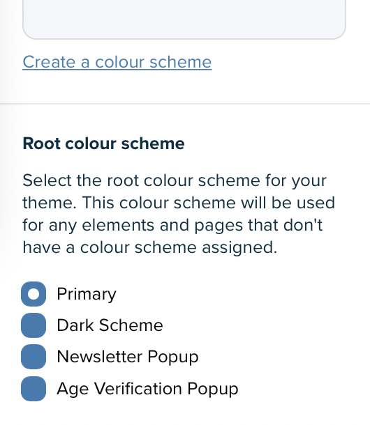370x425 pixels.
Task: Open the Create a colour scheme link
Action: (x=117, y=62)
